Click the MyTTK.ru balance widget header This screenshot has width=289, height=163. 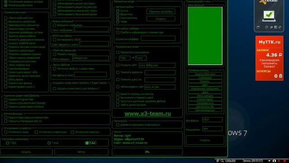269,42
